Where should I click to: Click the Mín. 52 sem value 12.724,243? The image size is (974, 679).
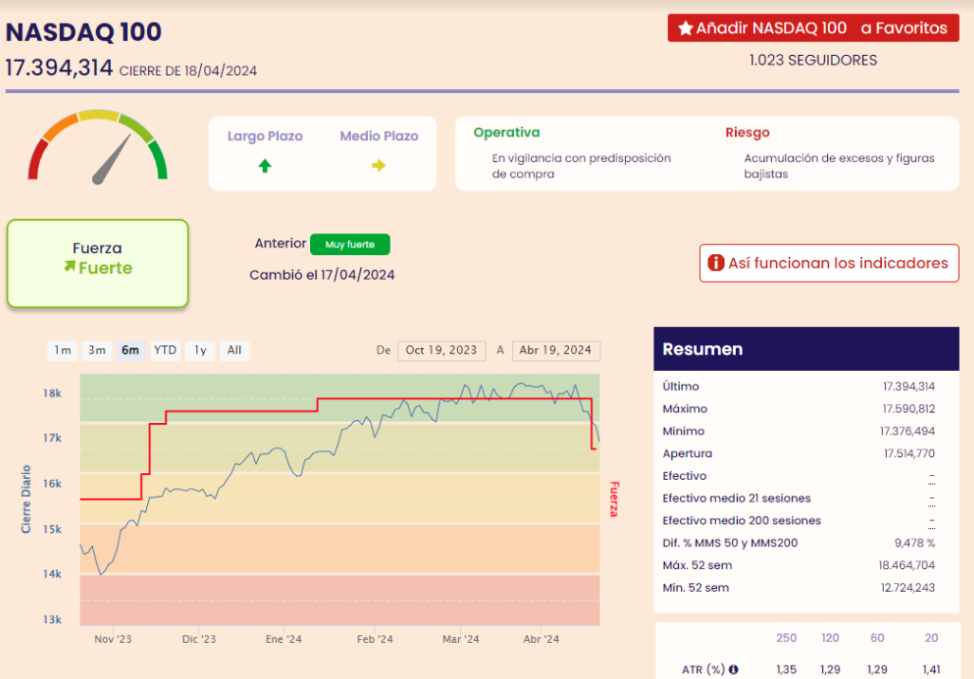[x=908, y=588]
